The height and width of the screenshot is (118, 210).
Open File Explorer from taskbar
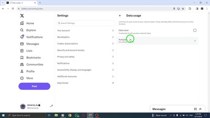(x=56, y=115)
